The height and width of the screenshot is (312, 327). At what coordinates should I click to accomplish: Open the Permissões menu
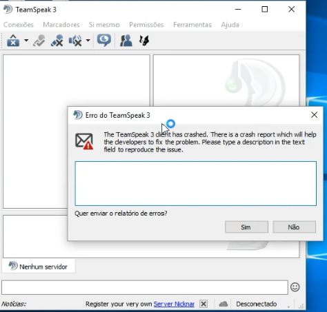coord(146,25)
